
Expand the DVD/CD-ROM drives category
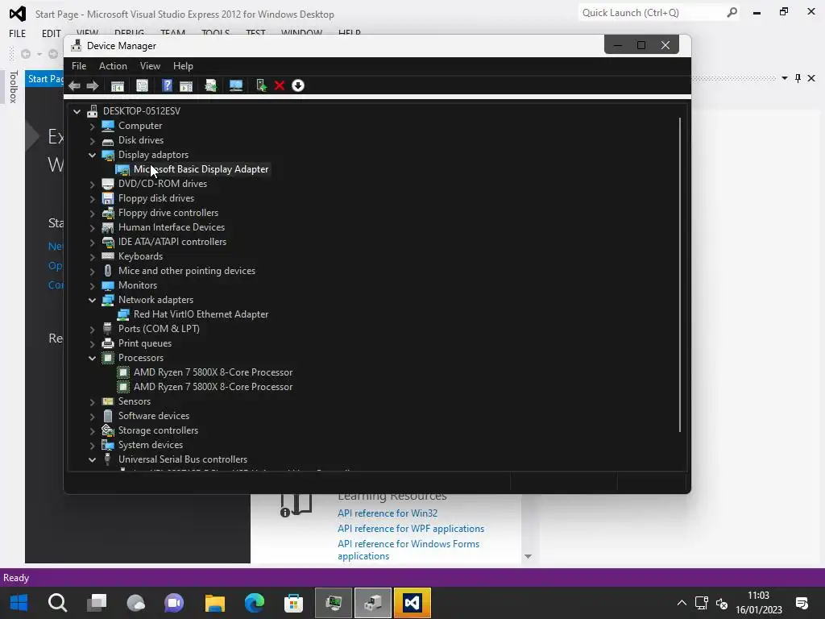[x=92, y=184]
